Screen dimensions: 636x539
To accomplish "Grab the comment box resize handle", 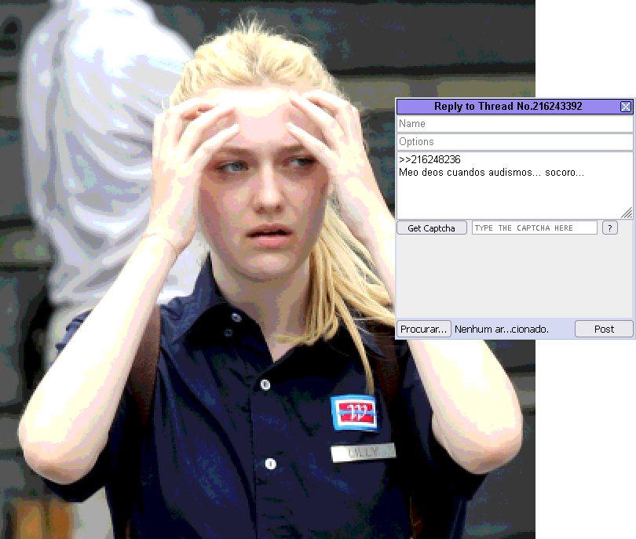I will (627, 213).
